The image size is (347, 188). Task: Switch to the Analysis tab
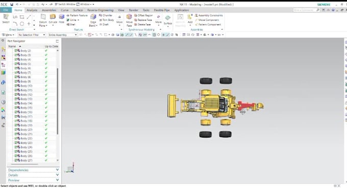[32, 10]
